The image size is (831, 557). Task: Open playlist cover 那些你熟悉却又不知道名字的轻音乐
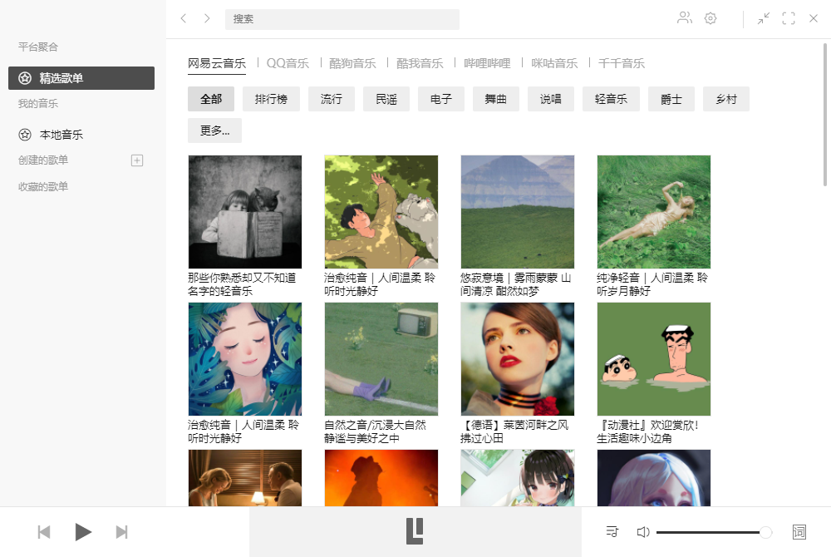tap(245, 212)
